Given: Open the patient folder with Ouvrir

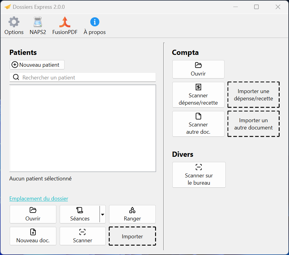Looking at the screenshot, I should point(33,214).
